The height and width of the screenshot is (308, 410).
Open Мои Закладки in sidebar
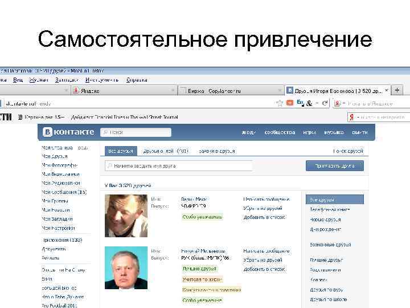[x=57, y=219]
